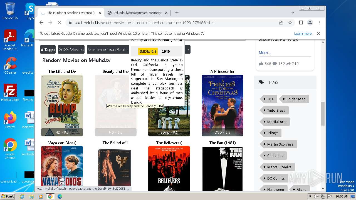The image size is (356, 200).
Task: Click the A Princess for title link
Action: click(x=222, y=71)
